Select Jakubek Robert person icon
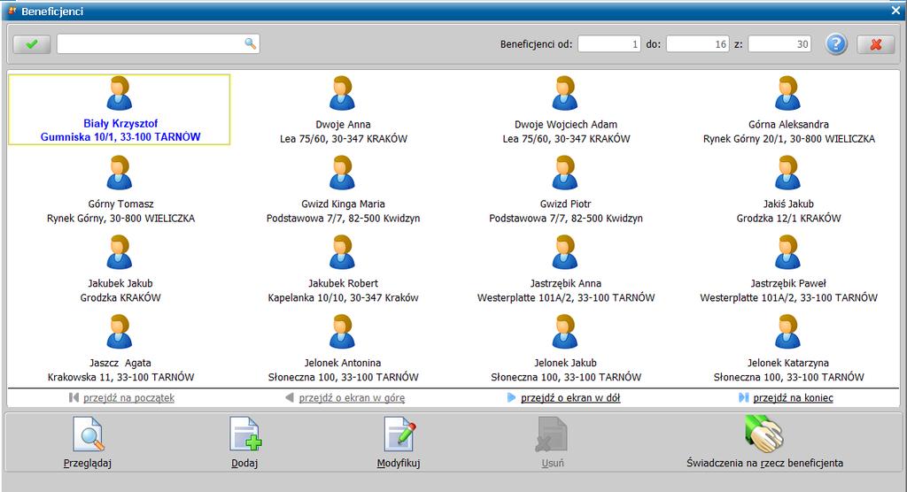The width and height of the screenshot is (907, 492). [x=342, y=252]
